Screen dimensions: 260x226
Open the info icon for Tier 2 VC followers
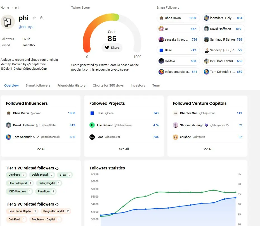tap(57, 204)
